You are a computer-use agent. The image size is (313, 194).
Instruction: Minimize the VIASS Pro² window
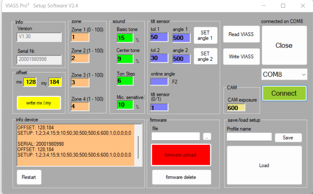tap(264, 6)
